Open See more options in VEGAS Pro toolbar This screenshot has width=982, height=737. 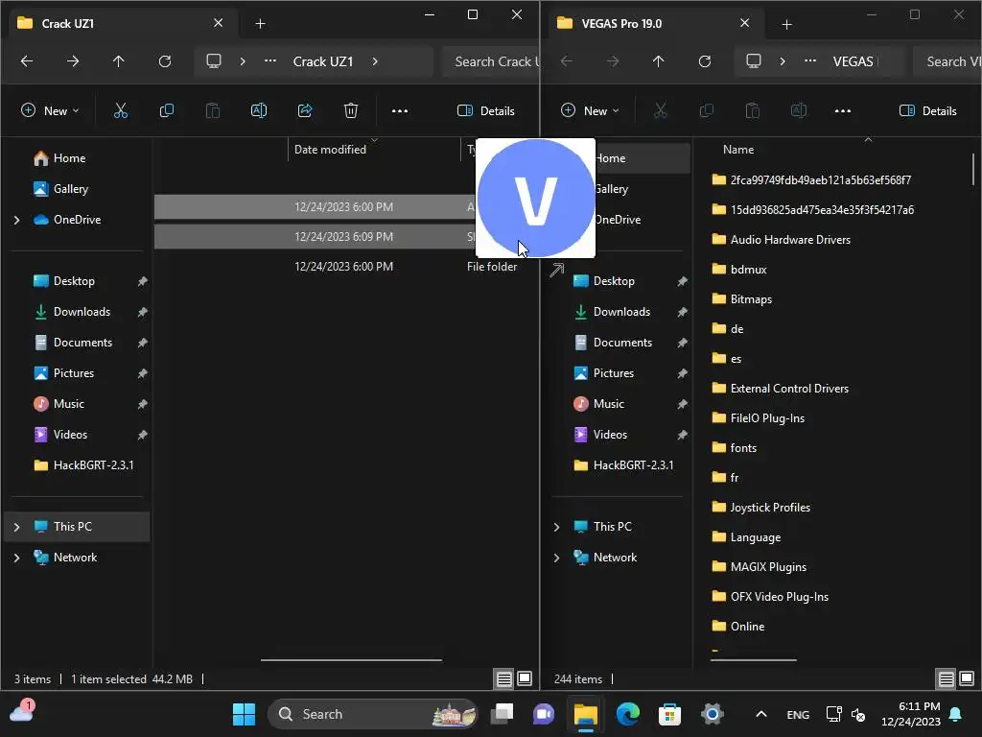pyautogui.click(x=843, y=111)
